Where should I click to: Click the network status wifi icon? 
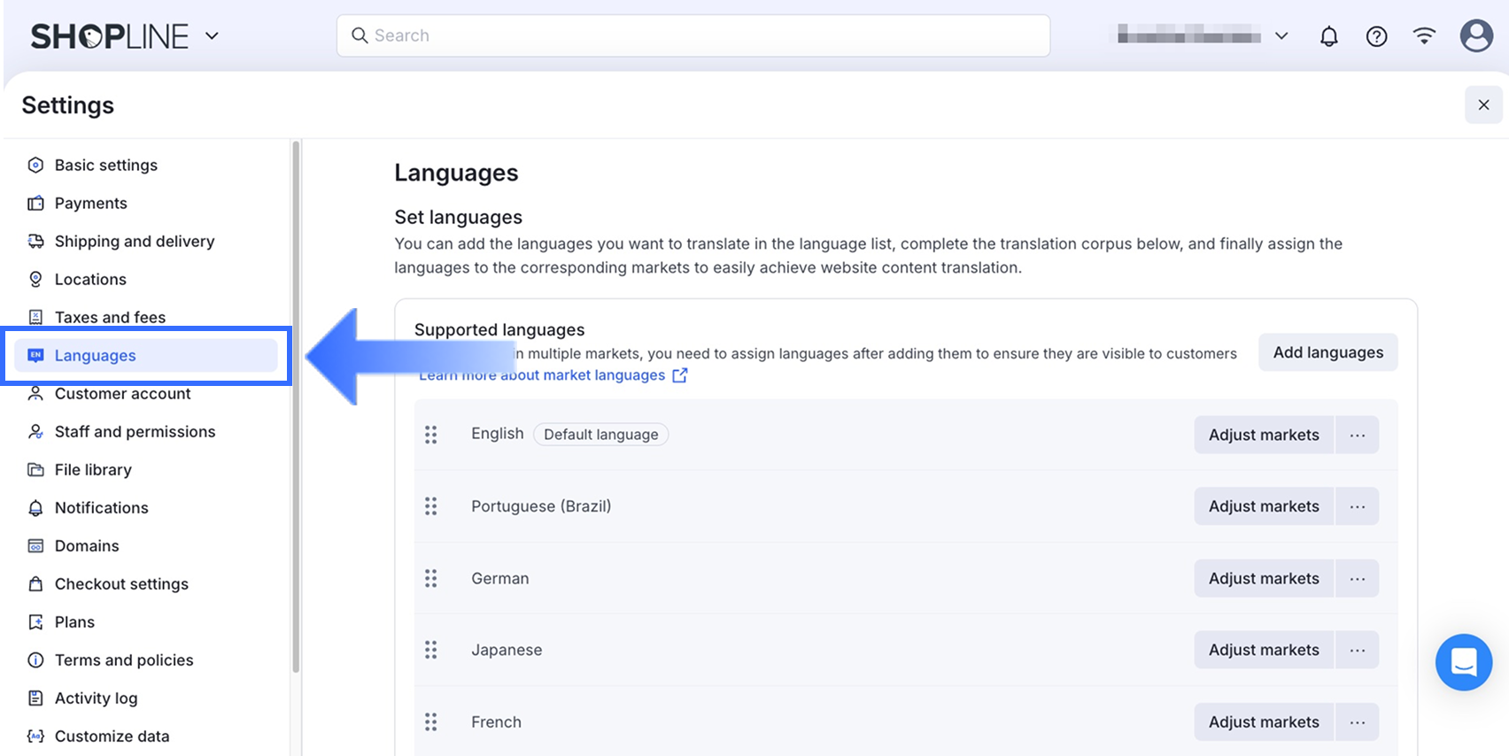coord(1424,36)
